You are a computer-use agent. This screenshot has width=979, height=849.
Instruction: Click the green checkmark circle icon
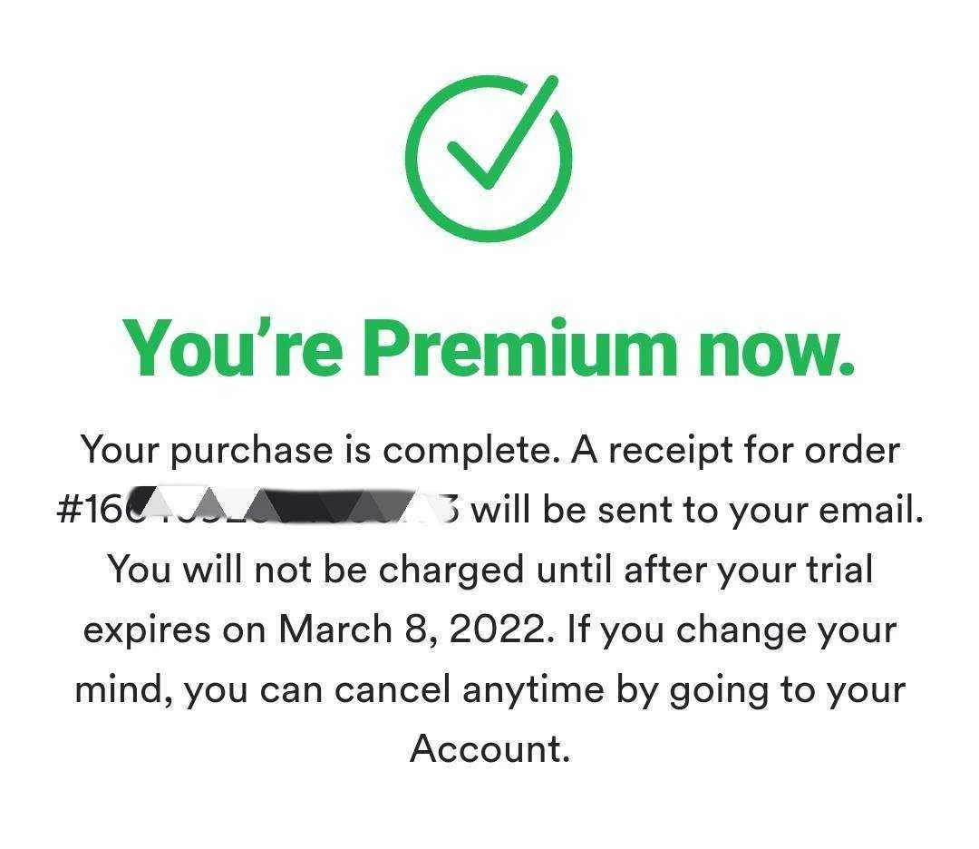pyautogui.click(x=489, y=158)
